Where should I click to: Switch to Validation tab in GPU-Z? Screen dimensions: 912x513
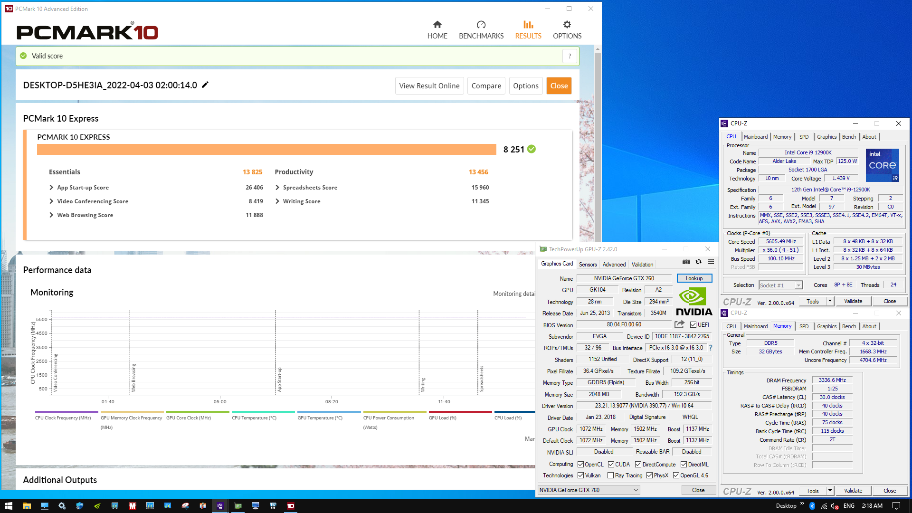[642, 265]
